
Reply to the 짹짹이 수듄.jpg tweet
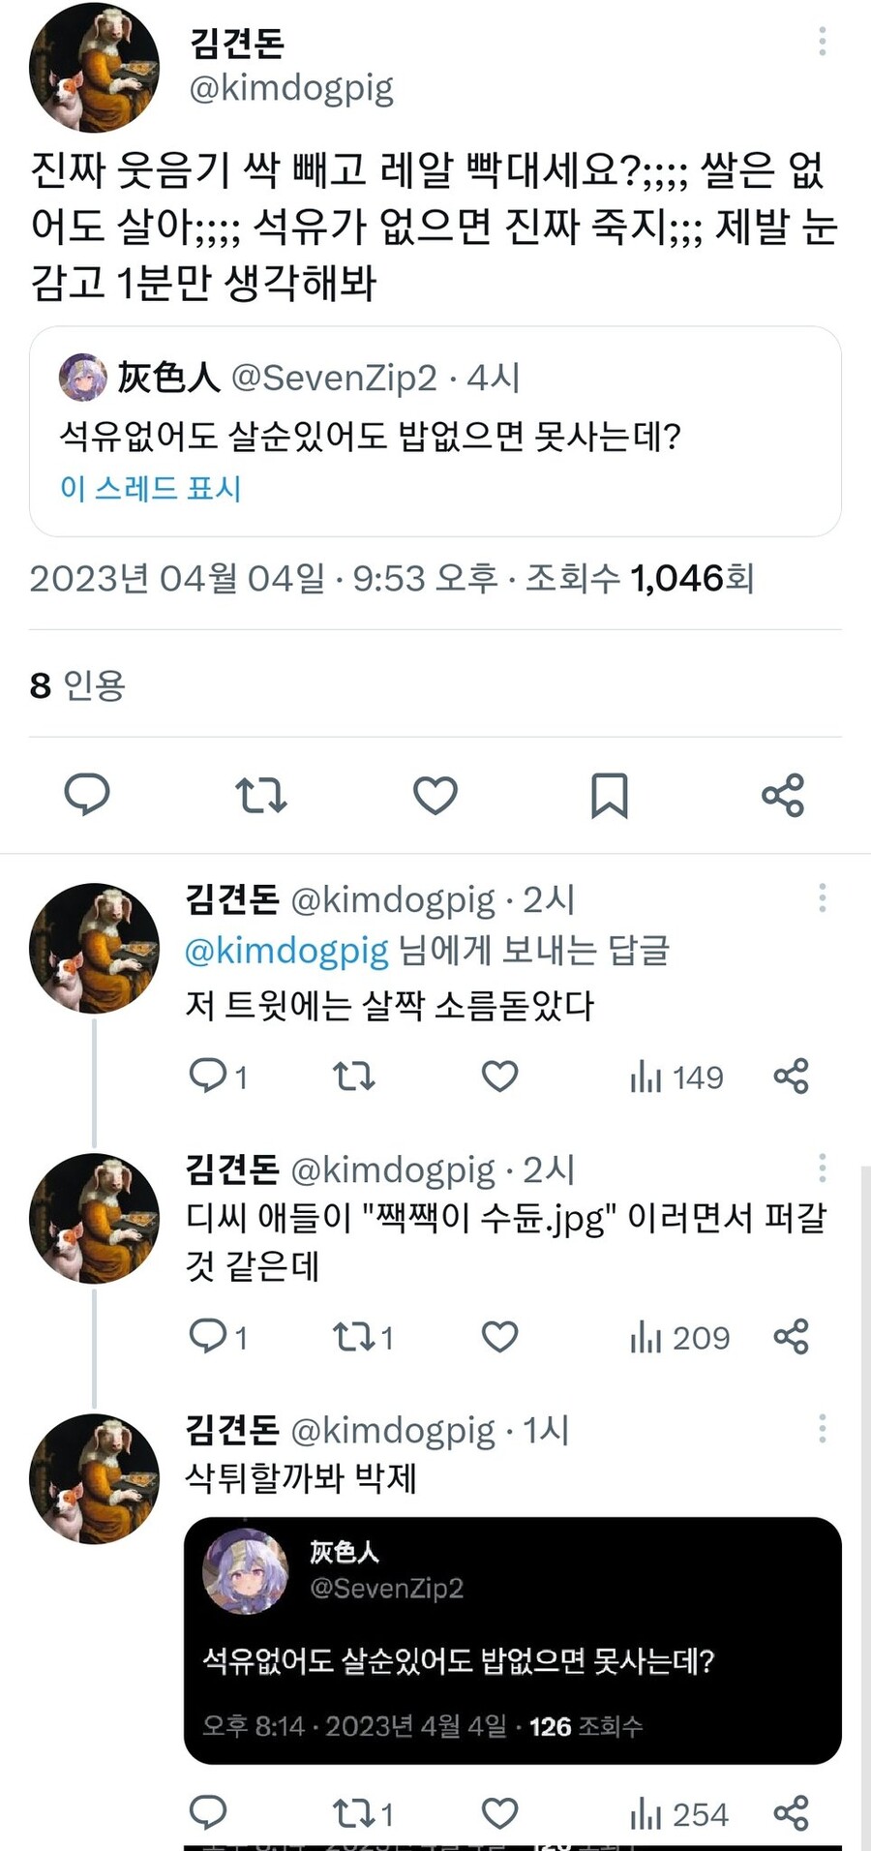(208, 1337)
